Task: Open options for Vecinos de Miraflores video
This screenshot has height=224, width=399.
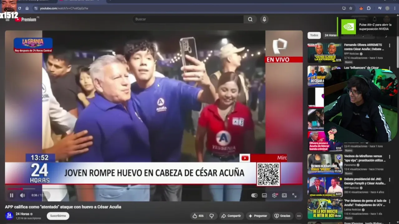Action: click(x=389, y=157)
